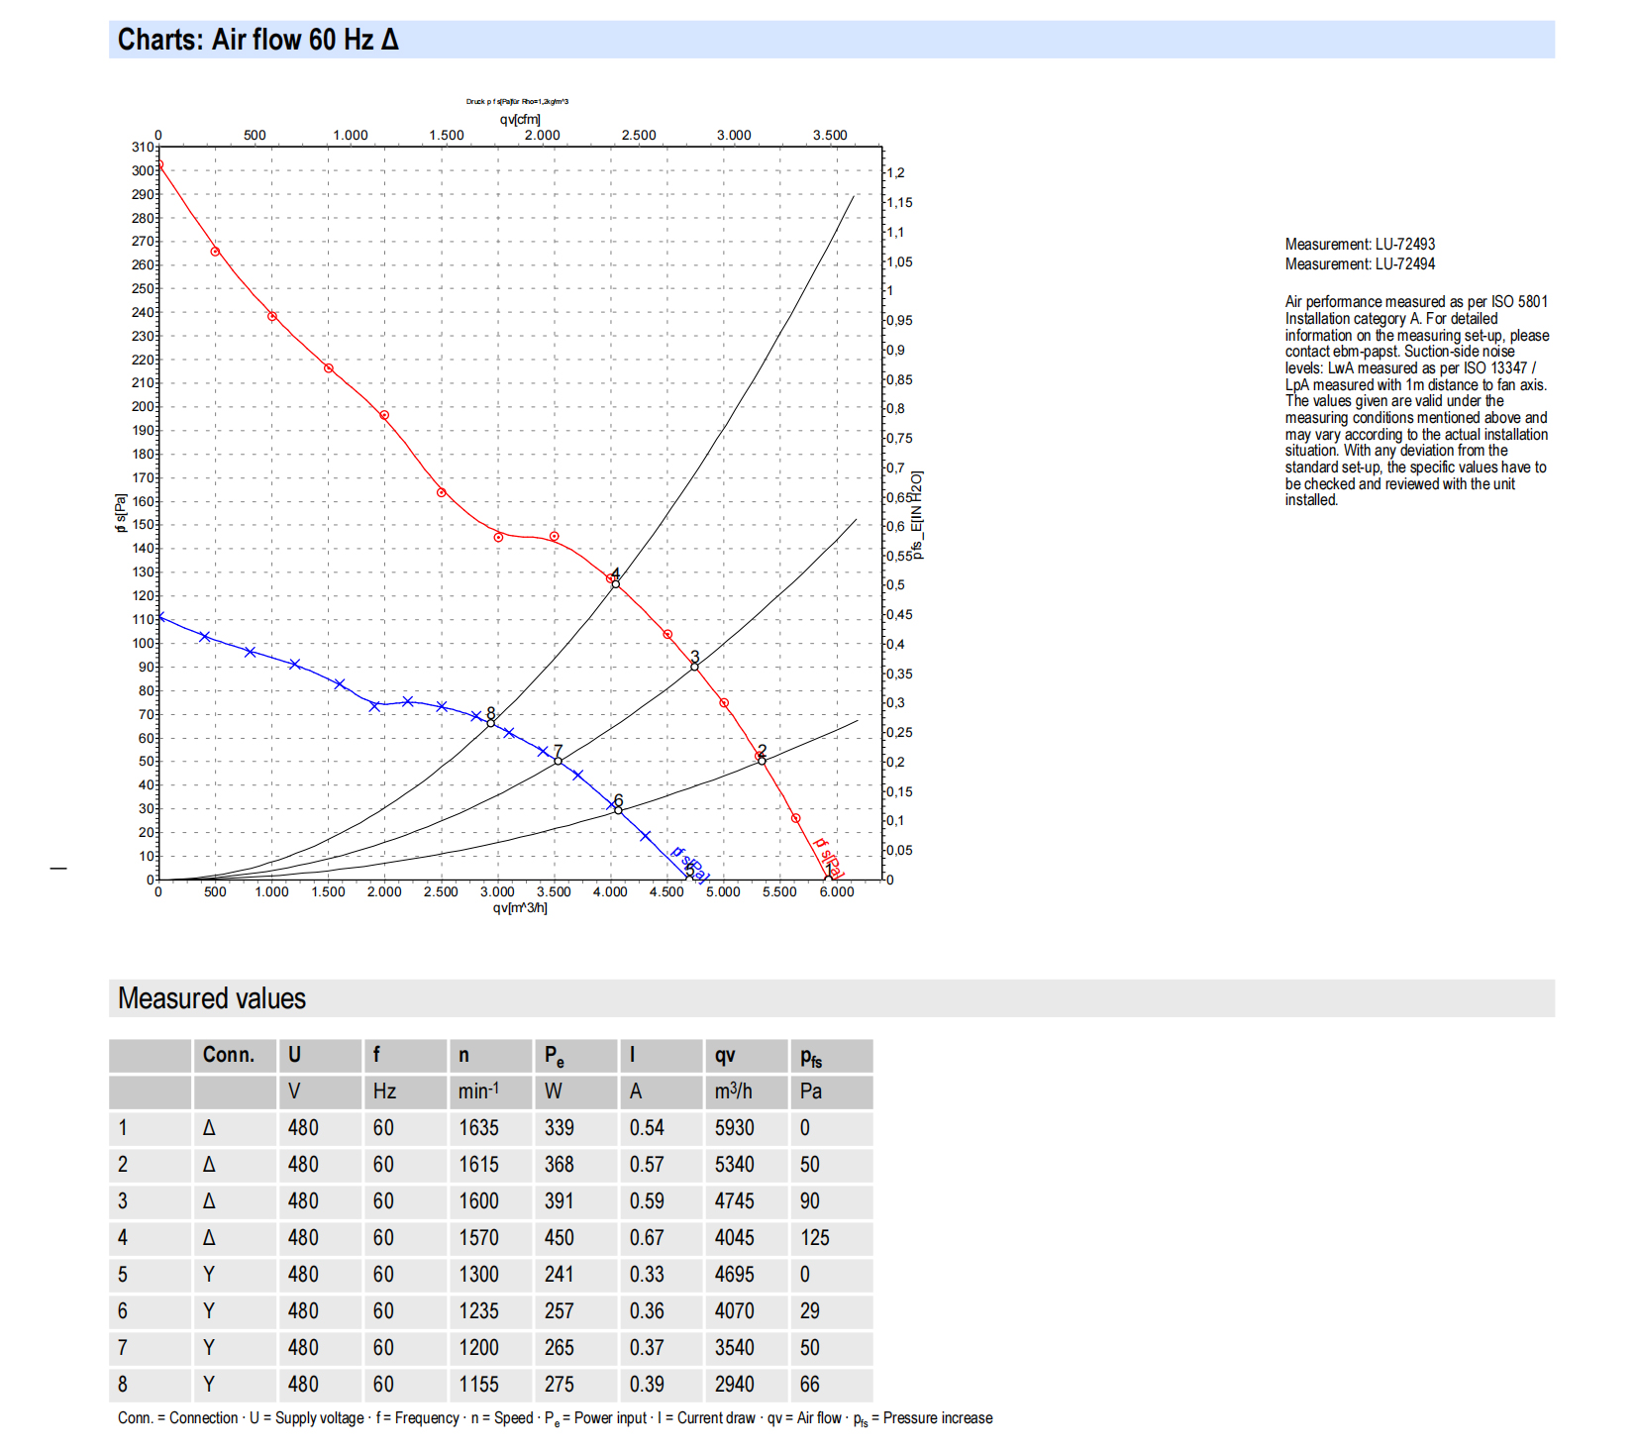This screenshot has height=1453, width=1637.
Task: Click the blue curve's p fs[Pa] label
Action: [689, 863]
